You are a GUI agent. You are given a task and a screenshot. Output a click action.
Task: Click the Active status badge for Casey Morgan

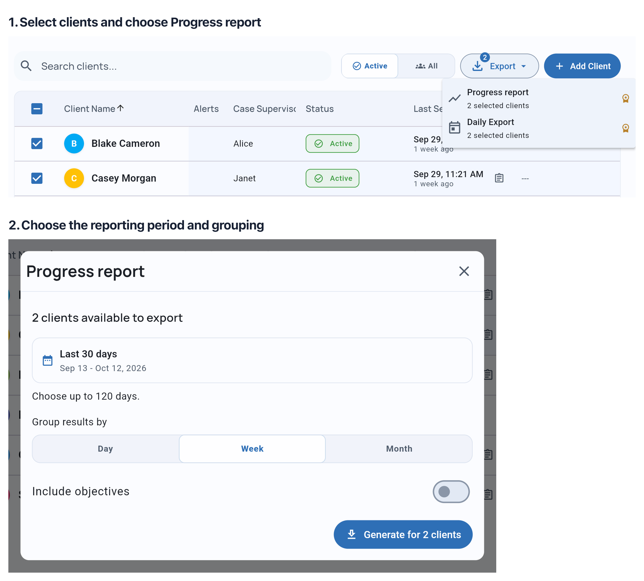point(332,178)
